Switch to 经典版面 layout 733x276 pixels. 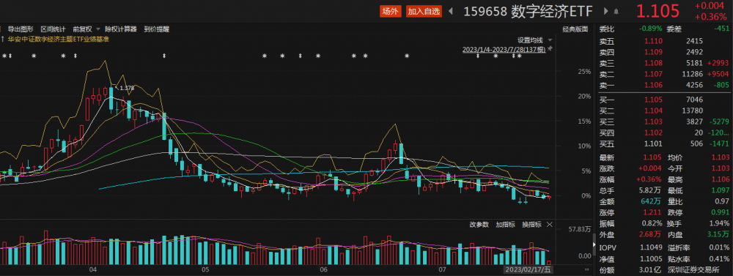click(575, 29)
